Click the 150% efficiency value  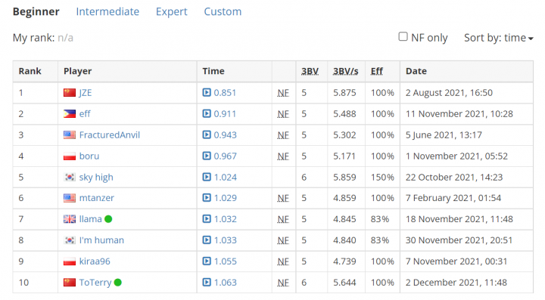[382, 178]
